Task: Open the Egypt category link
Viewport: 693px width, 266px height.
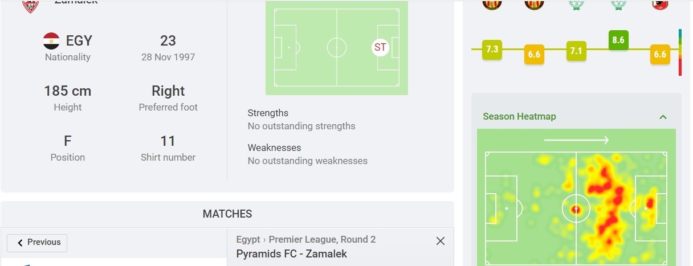Action: [248, 240]
